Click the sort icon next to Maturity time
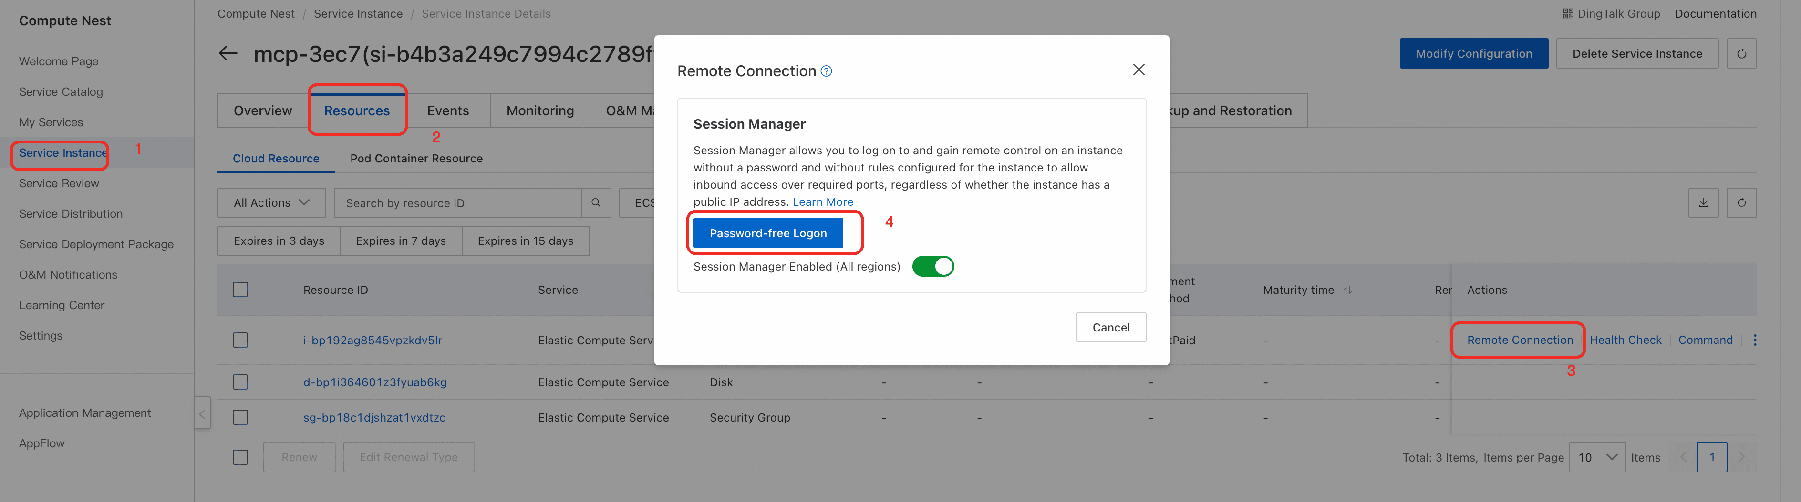The height and width of the screenshot is (502, 1801). (1347, 291)
